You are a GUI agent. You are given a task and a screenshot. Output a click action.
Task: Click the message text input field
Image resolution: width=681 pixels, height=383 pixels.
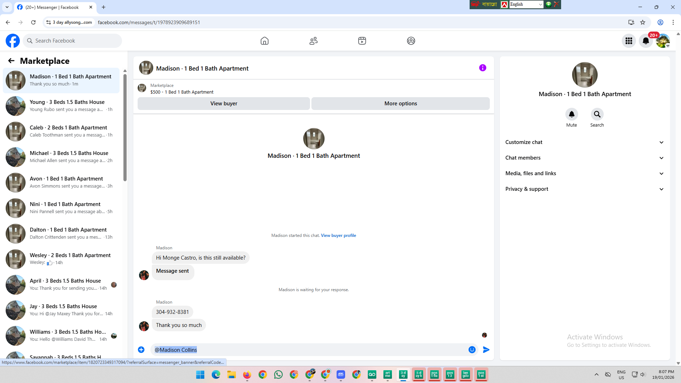coord(309,350)
